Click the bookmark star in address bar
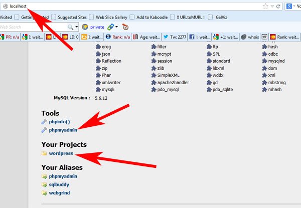The width and height of the screenshot is (301, 208). pyautogui.click(x=264, y=7)
